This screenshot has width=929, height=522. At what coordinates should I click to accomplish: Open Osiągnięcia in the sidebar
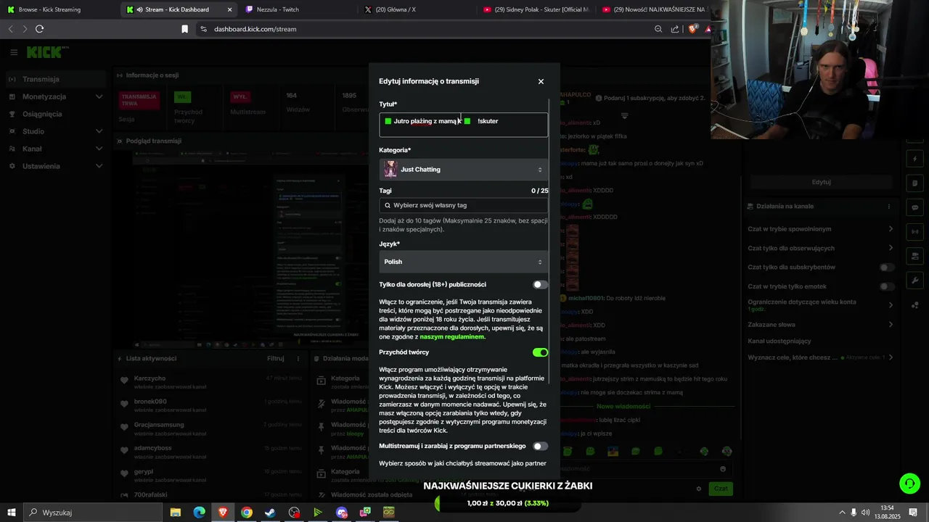[x=54, y=114]
